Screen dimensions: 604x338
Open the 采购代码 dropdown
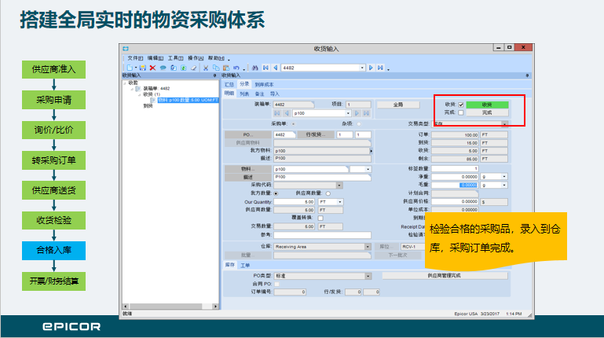click(x=339, y=186)
